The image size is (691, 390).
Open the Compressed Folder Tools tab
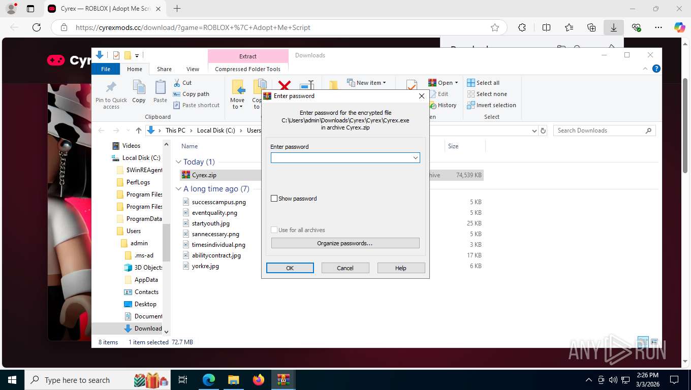point(248,69)
